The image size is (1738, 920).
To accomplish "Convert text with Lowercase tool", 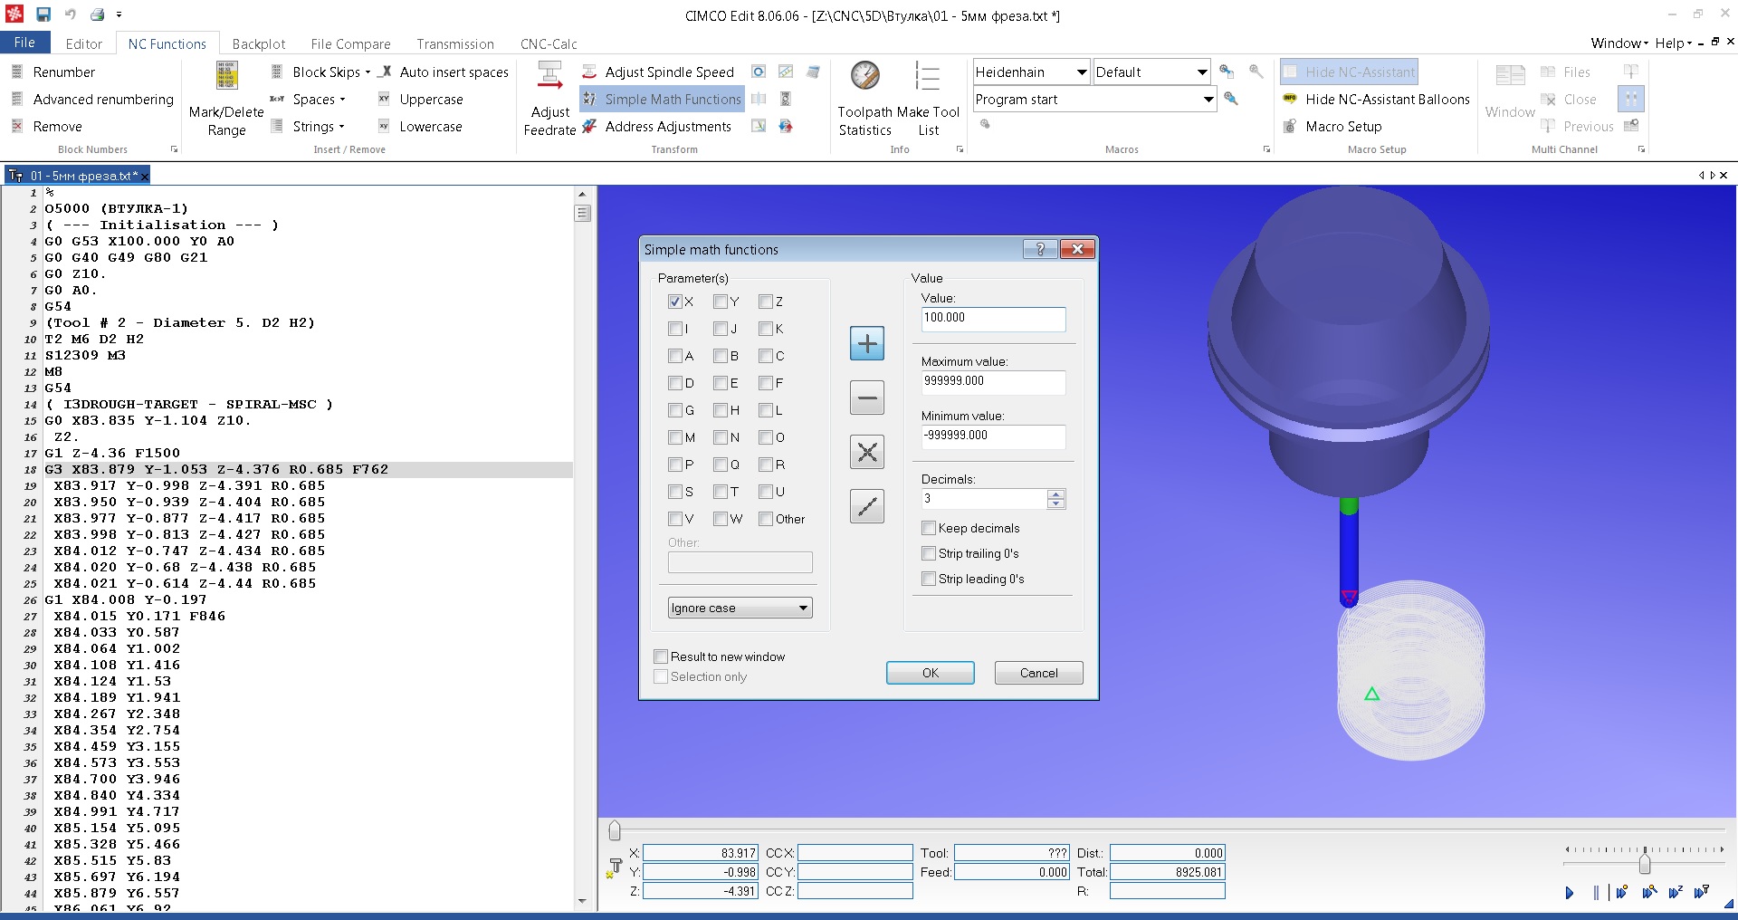I will coord(421,127).
